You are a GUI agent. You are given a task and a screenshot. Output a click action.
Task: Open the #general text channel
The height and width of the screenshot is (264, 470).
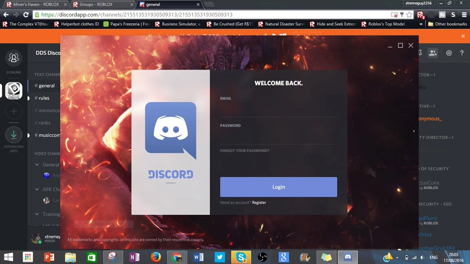tap(44, 86)
